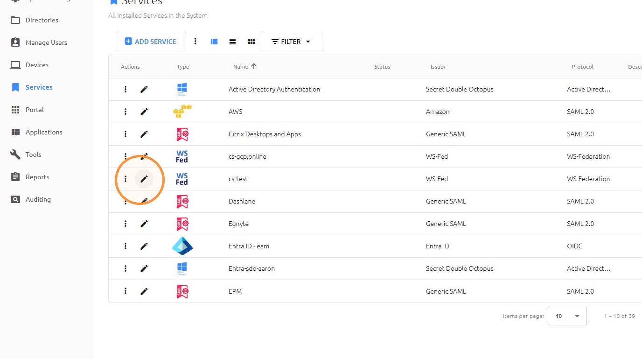
Task: Open the more options menu beside ADD SERVICE
Action: coord(195,42)
